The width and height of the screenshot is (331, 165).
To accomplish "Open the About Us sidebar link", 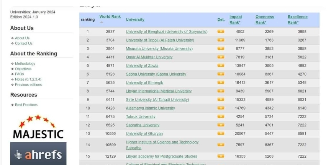I will (22, 38).
